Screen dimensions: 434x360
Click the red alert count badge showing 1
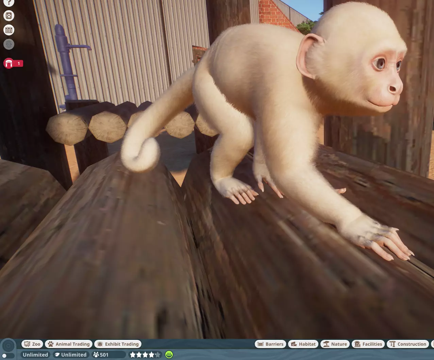coord(19,63)
